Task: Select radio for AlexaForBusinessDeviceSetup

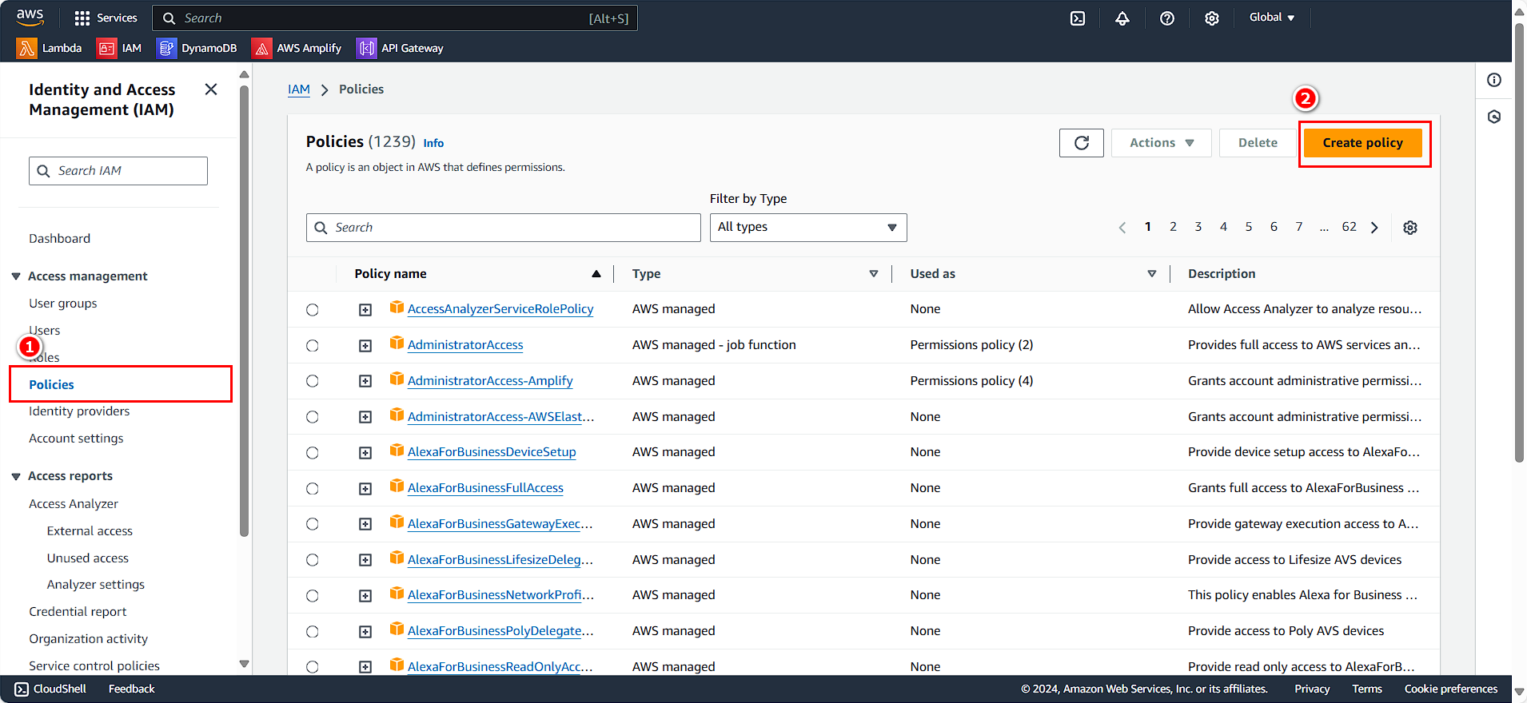Action: (x=313, y=453)
